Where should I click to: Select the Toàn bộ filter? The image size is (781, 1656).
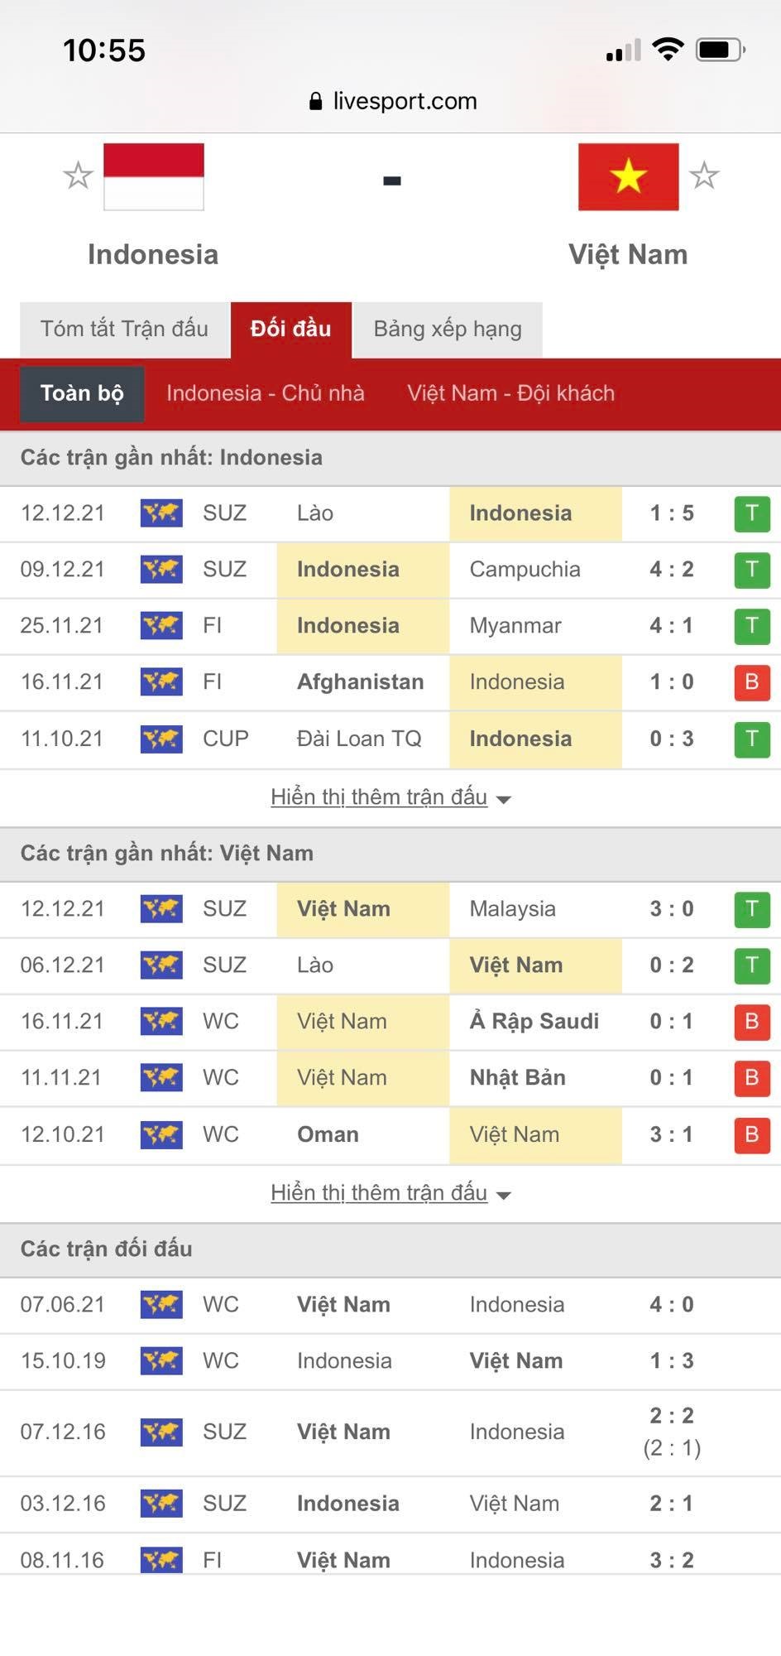point(82,393)
